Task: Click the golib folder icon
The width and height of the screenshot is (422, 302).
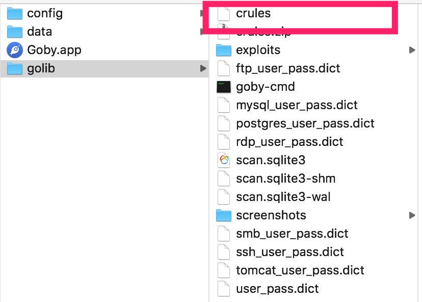Action: pyautogui.click(x=15, y=68)
